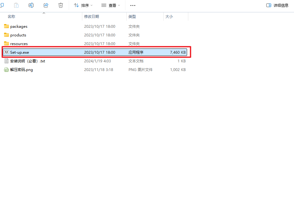Viewport: 294px width, 213px height.
Task: Click the 安装说明 text file icon
Action: (x=6, y=61)
